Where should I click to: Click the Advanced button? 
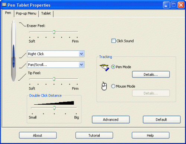[111, 120]
